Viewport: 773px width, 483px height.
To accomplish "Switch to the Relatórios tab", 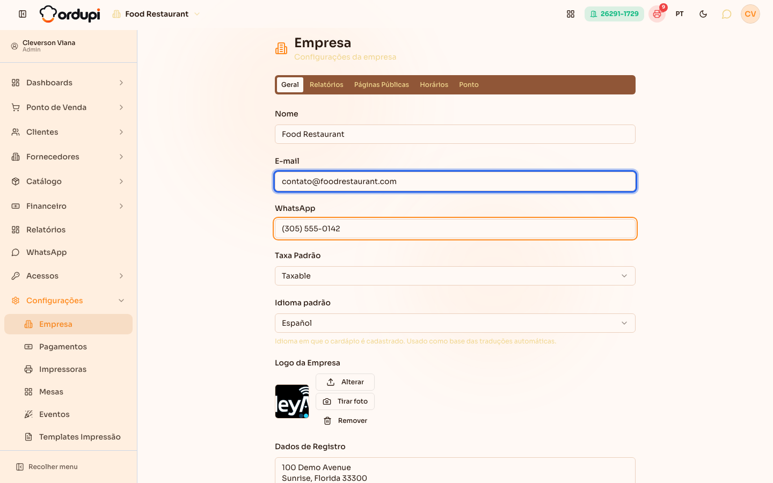I will [326, 85].
